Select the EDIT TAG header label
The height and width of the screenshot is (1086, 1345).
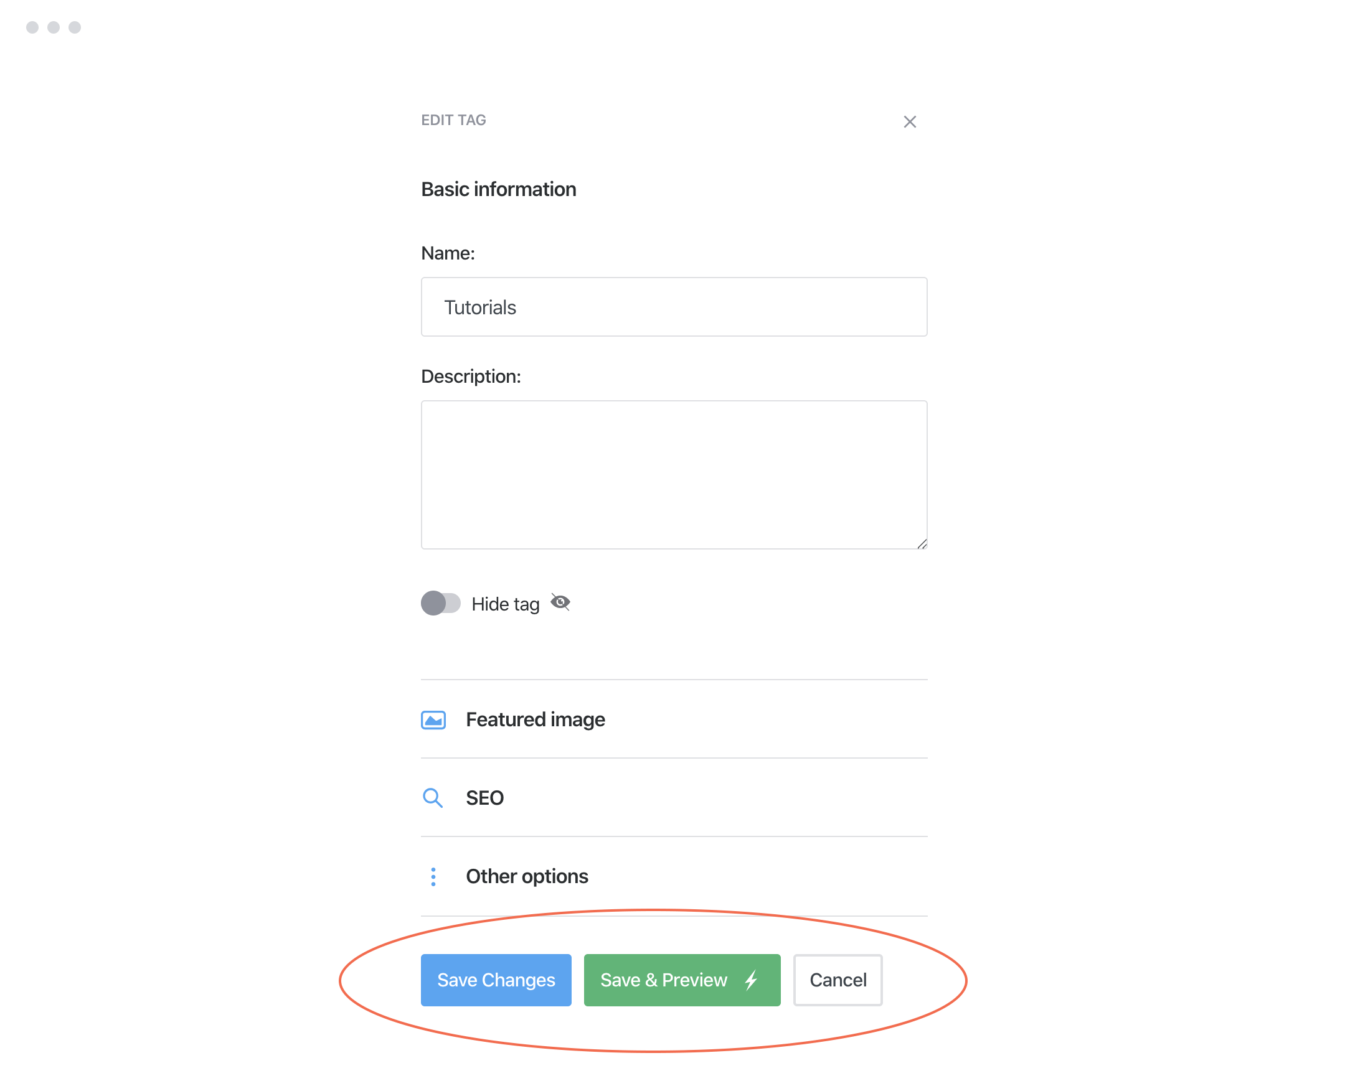[x=453, y=120]
